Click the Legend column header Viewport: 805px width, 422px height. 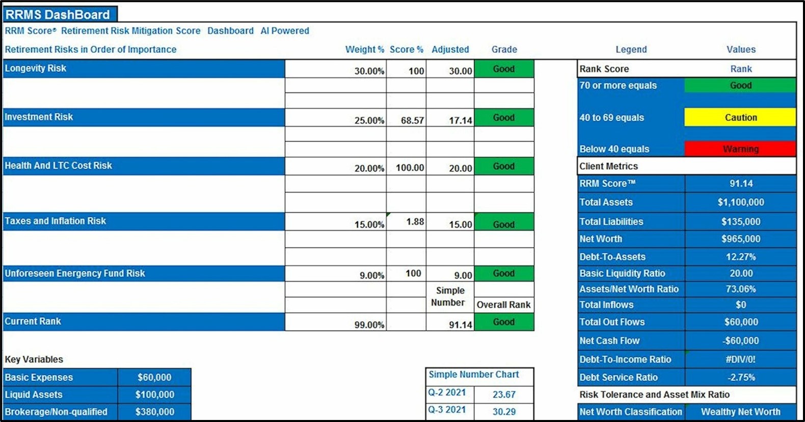click(x=631, y=49)
